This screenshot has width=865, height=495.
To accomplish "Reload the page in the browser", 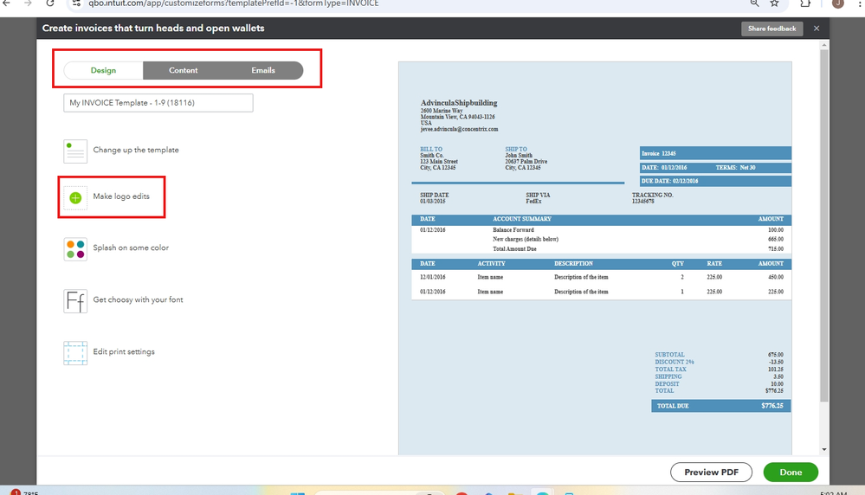I will point(50,3).
